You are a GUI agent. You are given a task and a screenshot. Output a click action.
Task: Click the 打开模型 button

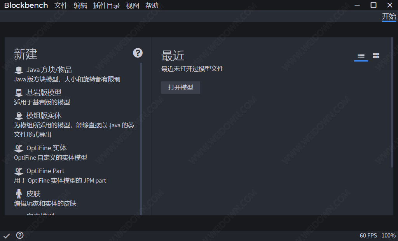click(x=181, y=88)
